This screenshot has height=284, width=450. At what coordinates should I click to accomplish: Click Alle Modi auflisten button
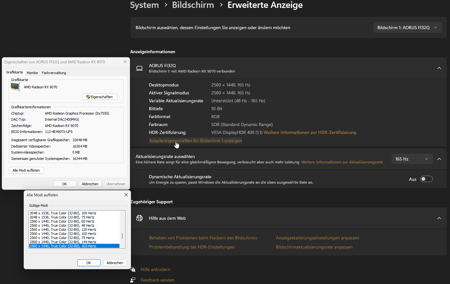coord(26,170)
